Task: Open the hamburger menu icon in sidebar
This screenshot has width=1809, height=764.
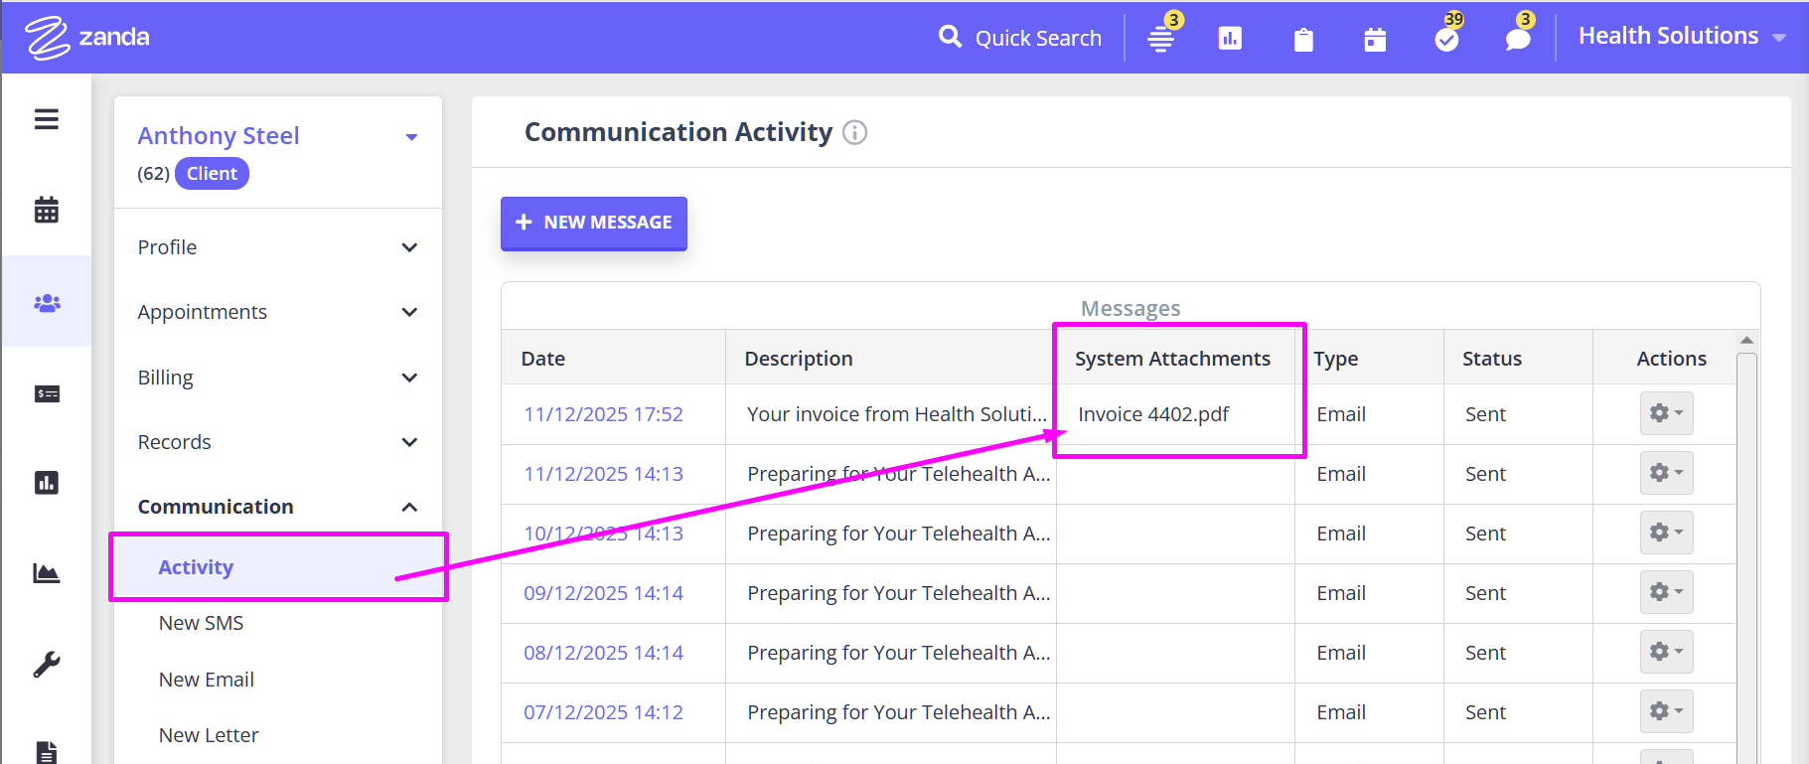Action: 47,119
